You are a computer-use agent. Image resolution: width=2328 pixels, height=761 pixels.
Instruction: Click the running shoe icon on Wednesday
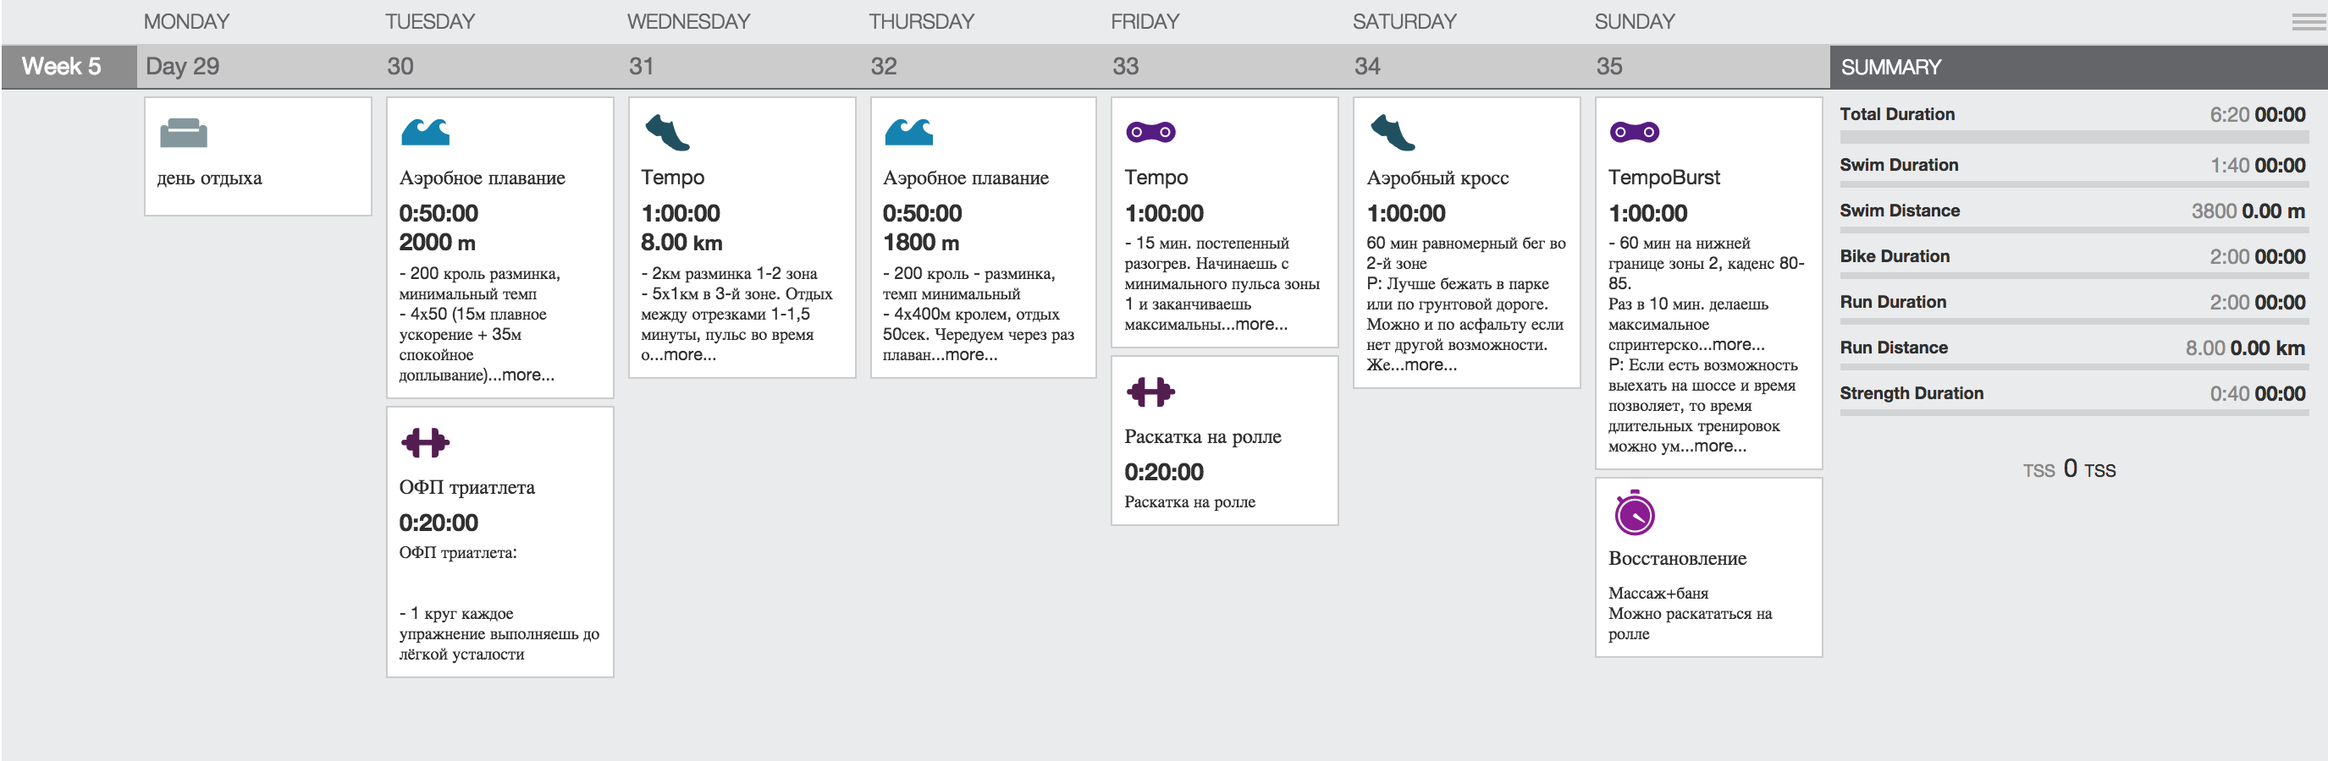[x=668, y=132]
